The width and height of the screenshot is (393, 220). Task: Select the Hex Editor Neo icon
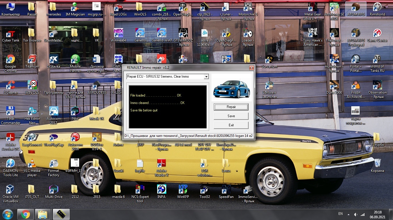coord(32,115)
